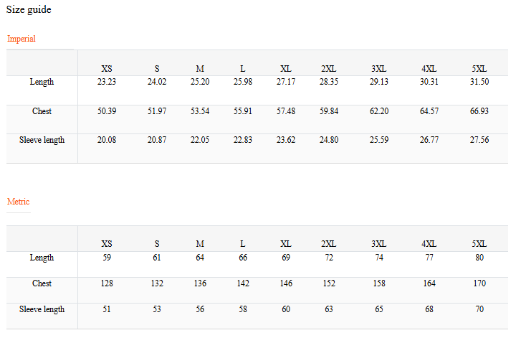The height and width of the screenshot is (343, 521).
Task: Select the Imperial tab heading
Action: pos(21,39)
